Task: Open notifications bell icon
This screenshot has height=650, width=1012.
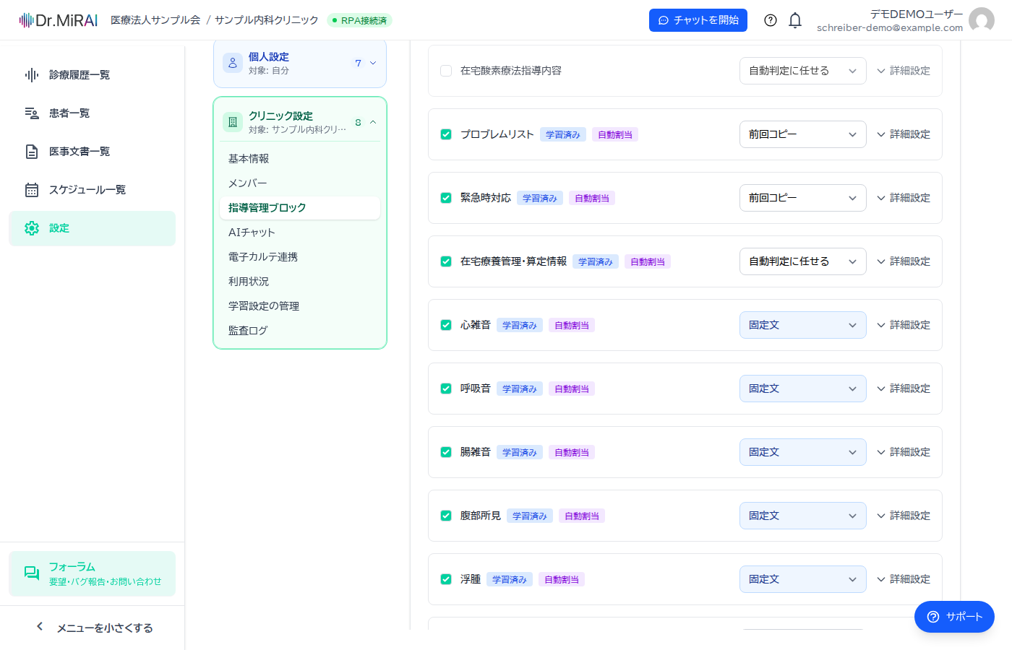Action: 795,20
